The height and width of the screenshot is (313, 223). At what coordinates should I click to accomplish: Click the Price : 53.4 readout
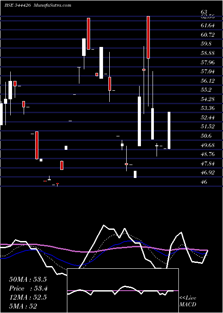click(x=28, y=288)
